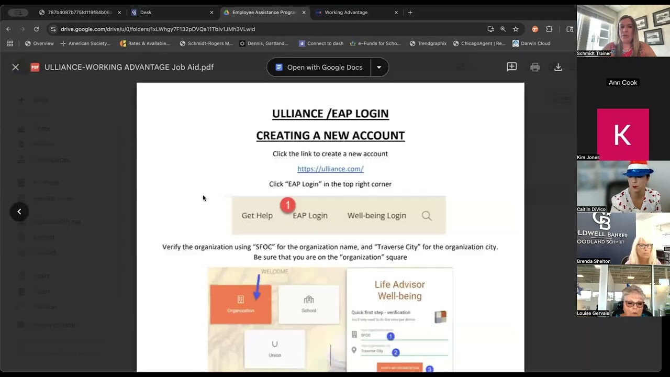The height and width of the screenshot is (377, 670).
Task: Select Brenda Shelton video tile
Action: point(623,238)
